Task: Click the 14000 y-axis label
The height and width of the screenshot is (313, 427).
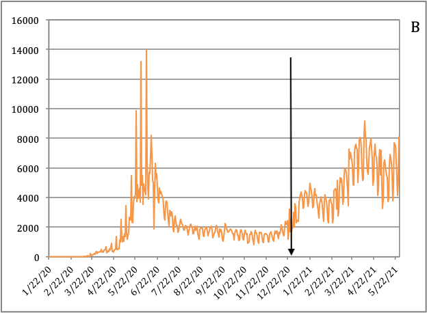Action: point(25,51)
